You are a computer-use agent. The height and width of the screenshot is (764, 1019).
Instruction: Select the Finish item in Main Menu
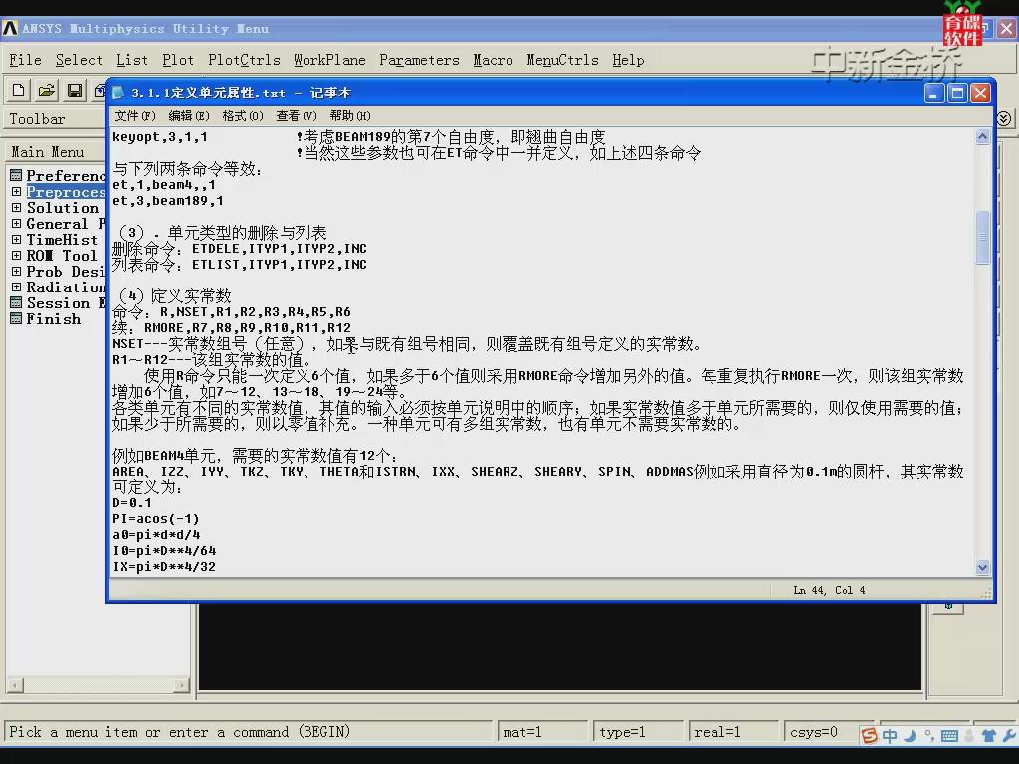pyautogui.click(x=54, y=319)
